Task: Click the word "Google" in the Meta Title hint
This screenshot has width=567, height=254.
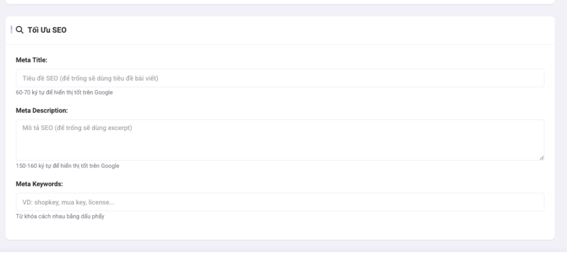Action: pos(104,92)
